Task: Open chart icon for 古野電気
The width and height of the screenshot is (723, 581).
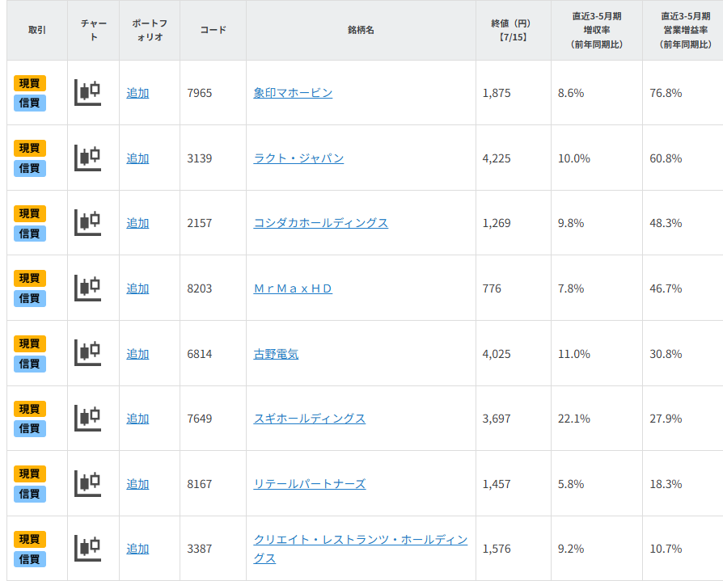Action: click(87, 353)
